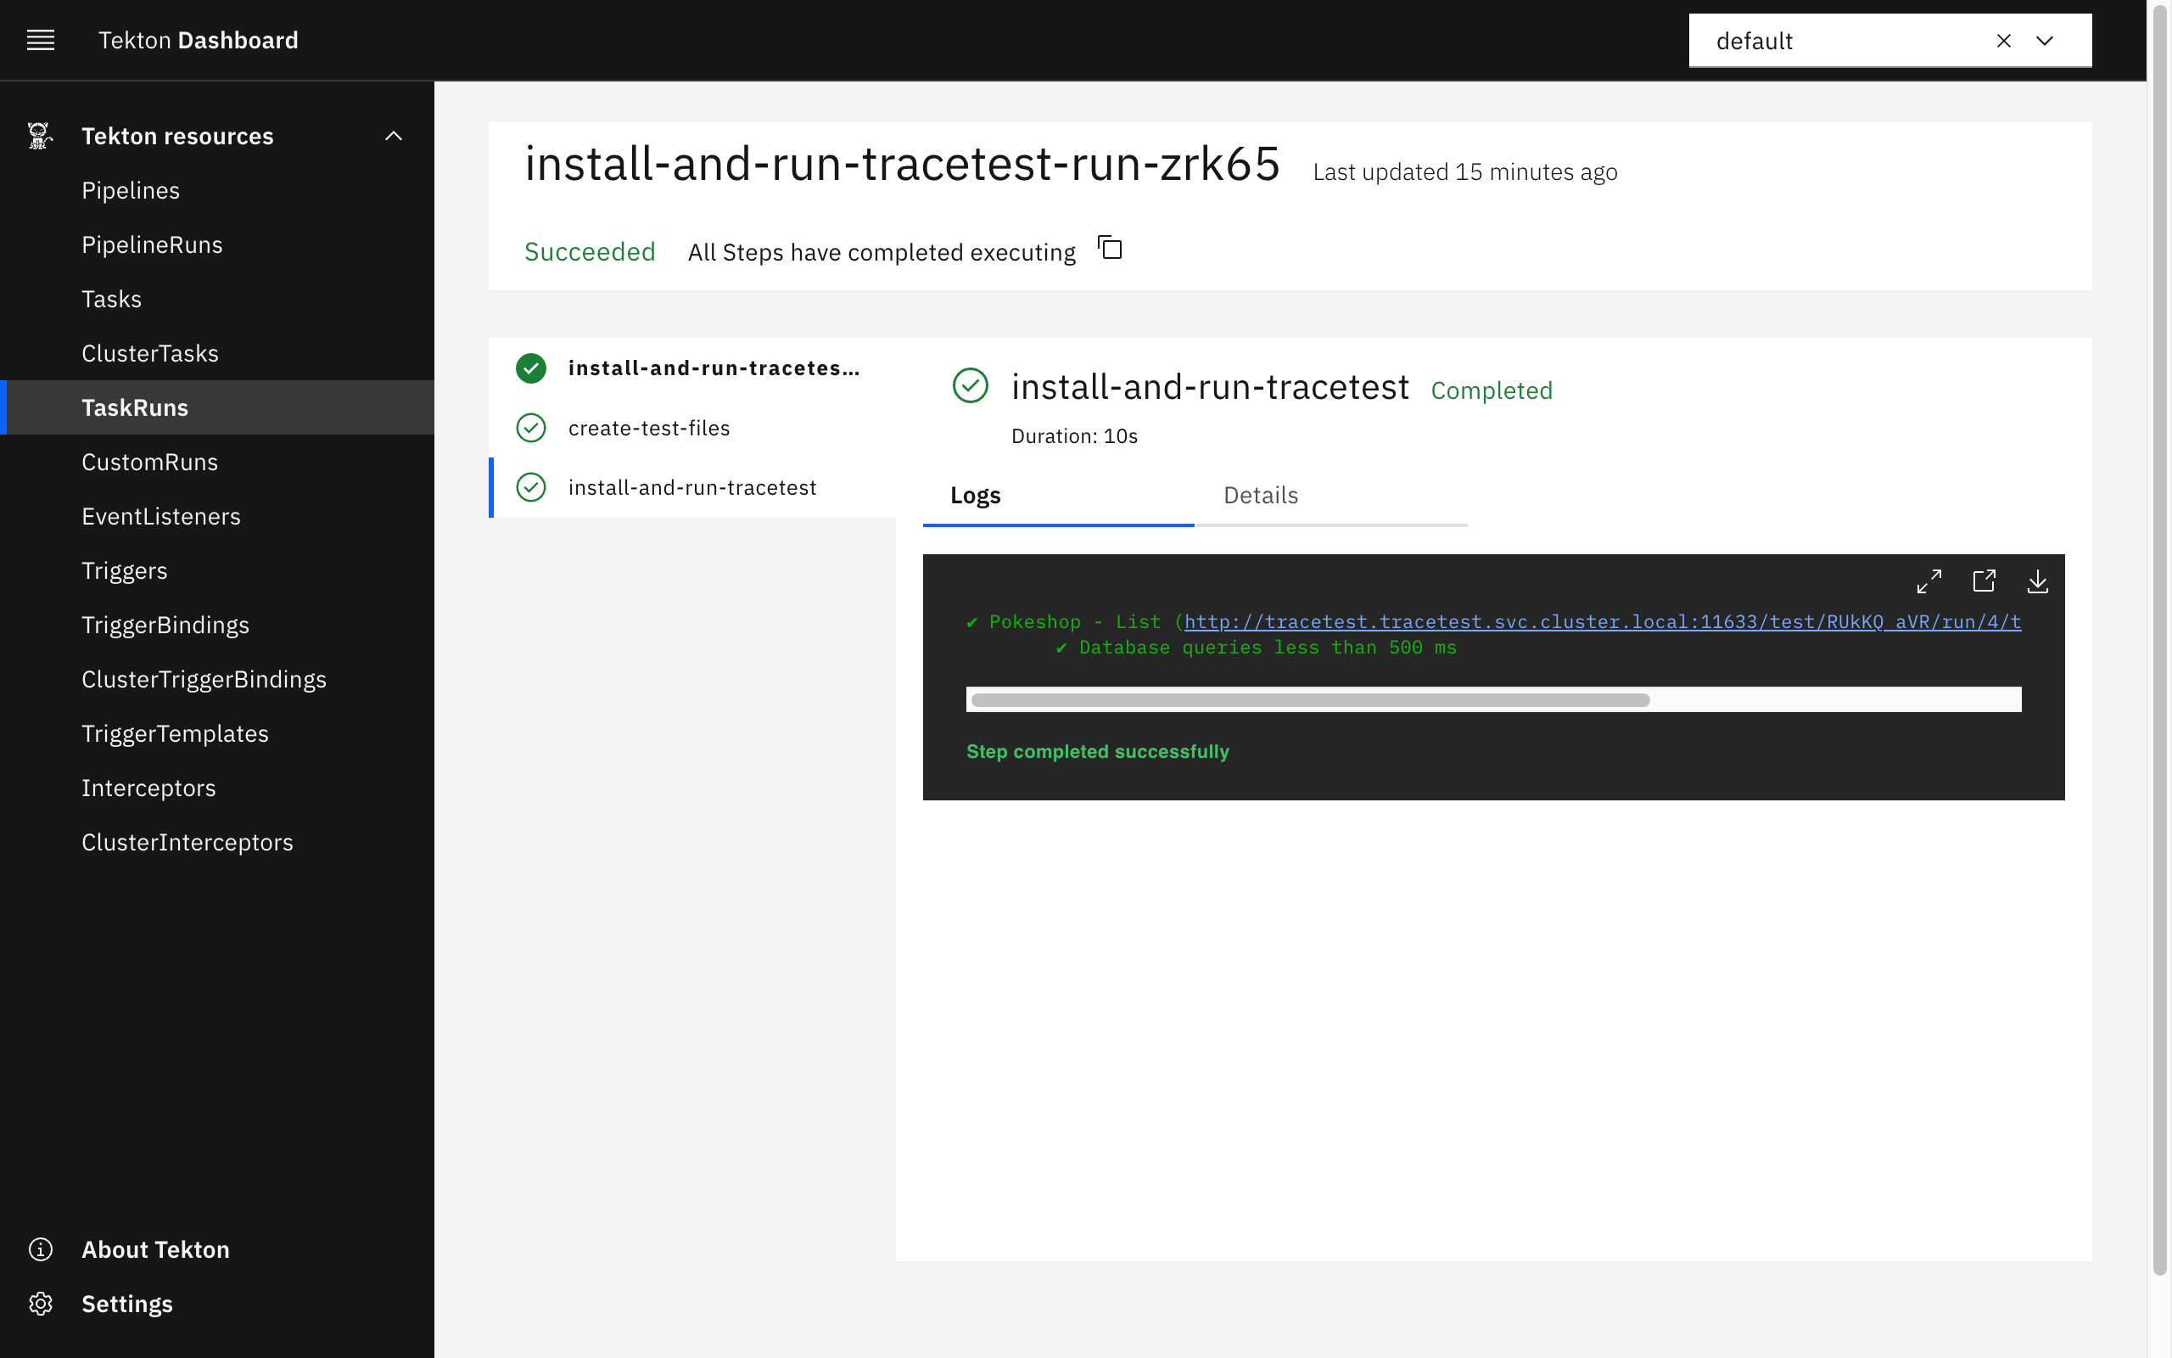Select the Logs tab
The image size is (2172, 1358).
[x=975, y=495]
